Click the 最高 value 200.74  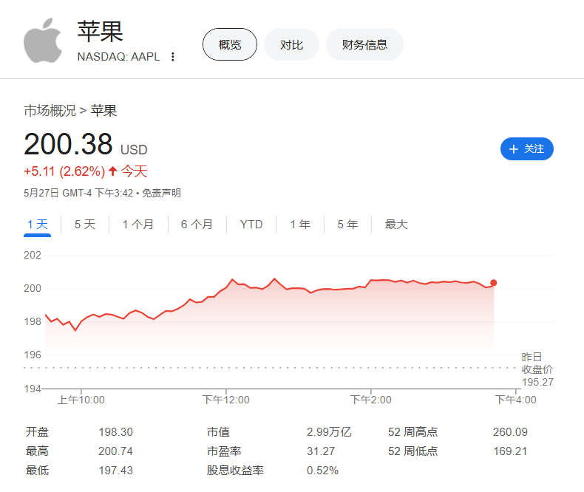(116, 451)
